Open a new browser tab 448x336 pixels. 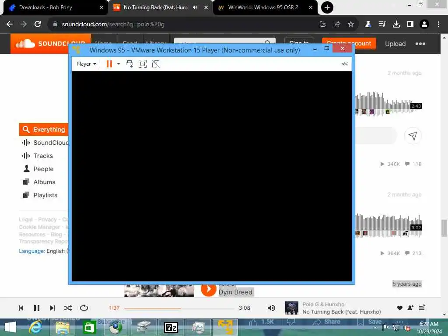[x=327, y=7]
